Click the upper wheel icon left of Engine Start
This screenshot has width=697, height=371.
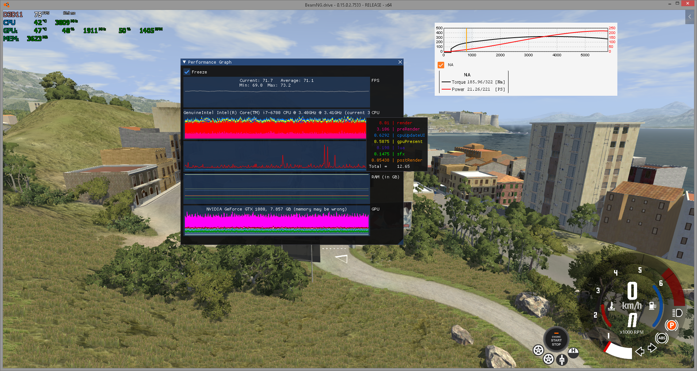click(x=538, y=350)
